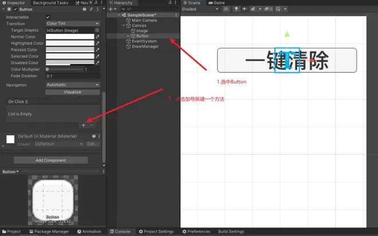This screenshot has width=378, height=236.
Task: Toggle scene audio speaker icon
Action: [245, 9]
